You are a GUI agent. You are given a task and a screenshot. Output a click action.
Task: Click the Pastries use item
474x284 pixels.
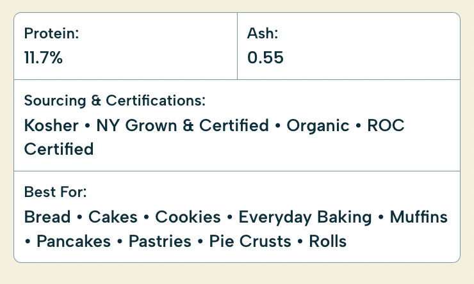click(x=160, y=241)
